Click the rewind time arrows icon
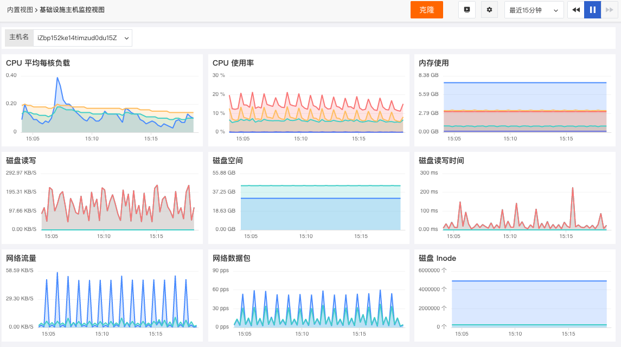 point(576,10)
